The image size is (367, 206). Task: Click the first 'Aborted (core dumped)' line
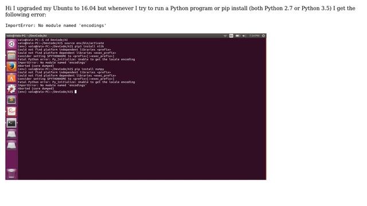pyautogui.click(x=36, y=66)
